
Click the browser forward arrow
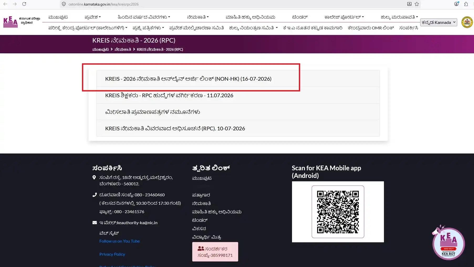coord(15,4)
